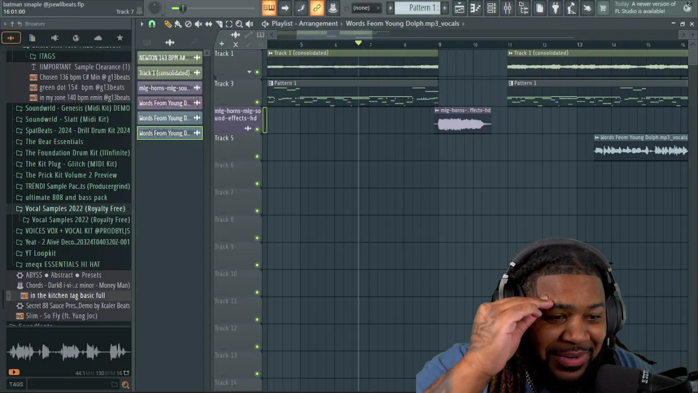Open browser plugin database speaker tab
The height and width of the screenshot is (393, 698).
(x=55, y=38)
